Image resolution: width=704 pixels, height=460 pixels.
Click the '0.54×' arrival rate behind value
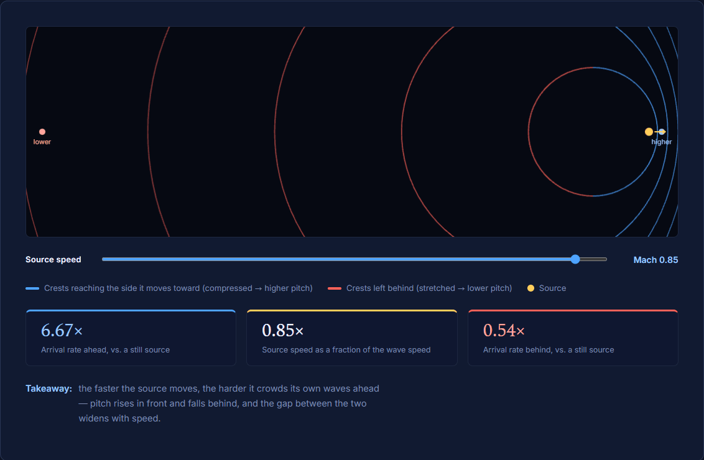point(504,330)
